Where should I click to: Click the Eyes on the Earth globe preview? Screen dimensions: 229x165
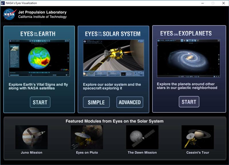click(x=39, y=58)
